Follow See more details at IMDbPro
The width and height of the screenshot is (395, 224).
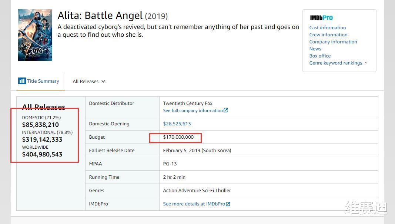[194, 204]
